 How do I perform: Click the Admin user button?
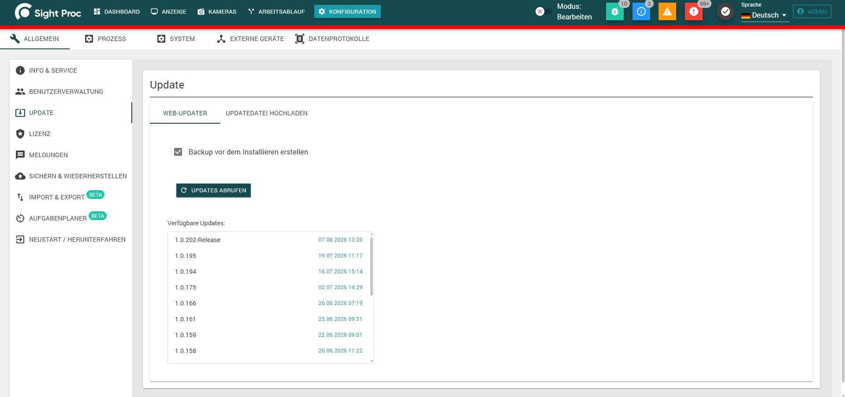(x=812, y=11)
